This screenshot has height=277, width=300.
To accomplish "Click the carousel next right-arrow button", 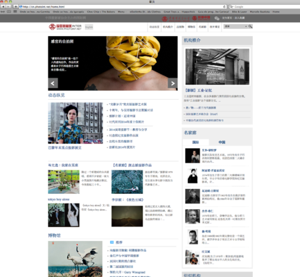I will tap(173, 83).
